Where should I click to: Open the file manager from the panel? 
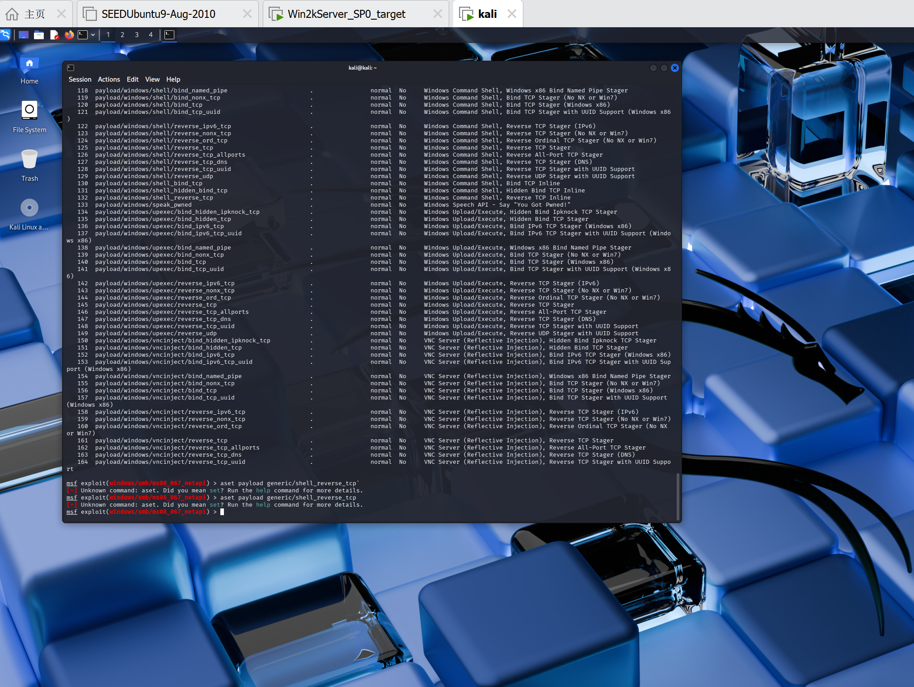tap(39, 35)
